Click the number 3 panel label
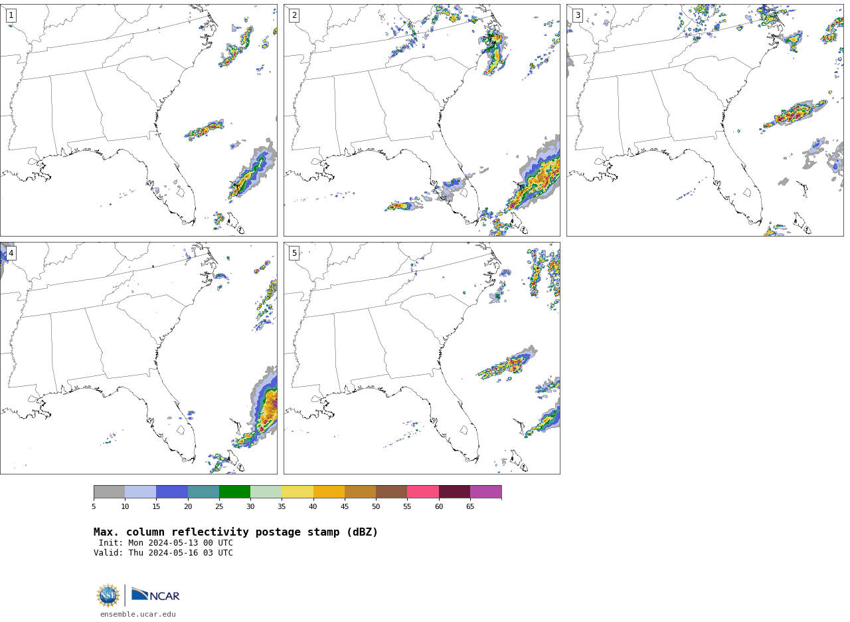This screenshot has height=622, width=850. coord(577,15)
